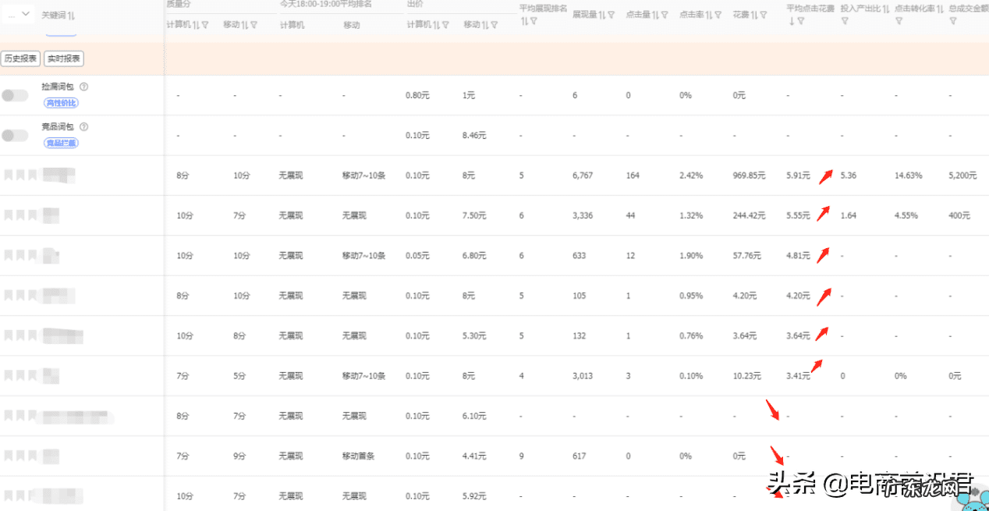Switch to the 历史报表 tab
The height and width of the screenshot is (511, 989).
click(19, 59)
